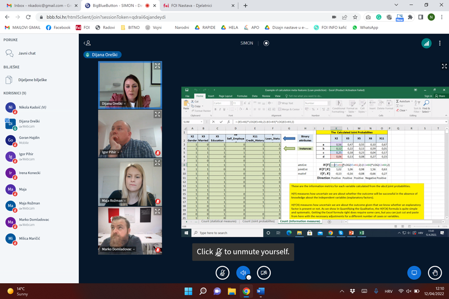
Task: Open Word from the Windows taskbar
Action: click(261, 291)
